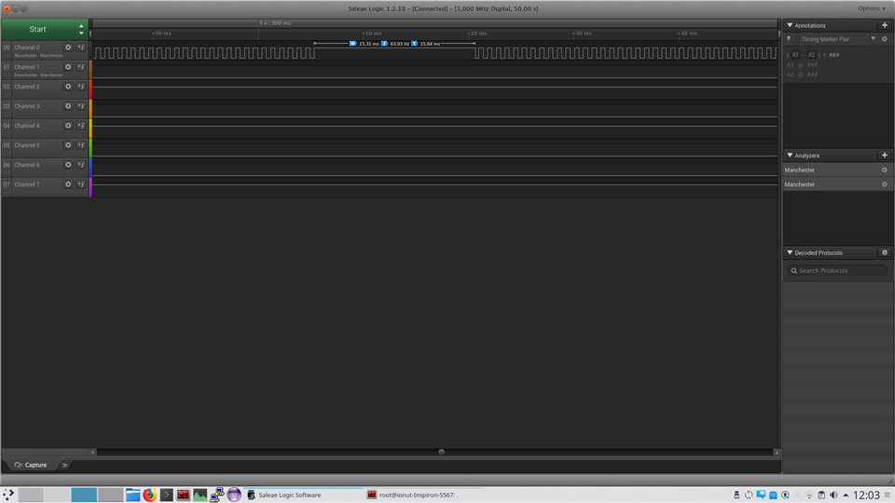The width and height of the screenshot is (895, 503).
Task: Open Decoded Protocols settings gear
Action: click(x=884, y=252)
